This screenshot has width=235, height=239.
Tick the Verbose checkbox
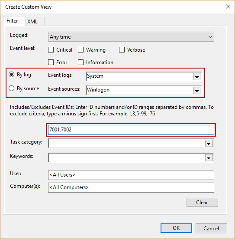[122, 50]
